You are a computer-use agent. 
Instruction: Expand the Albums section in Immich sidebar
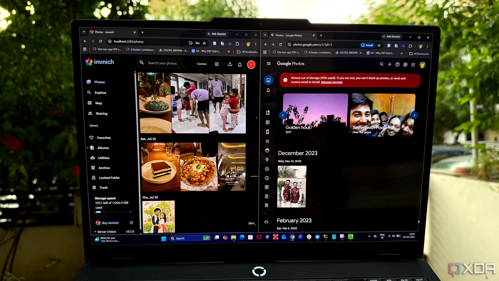tap(88, 148)
